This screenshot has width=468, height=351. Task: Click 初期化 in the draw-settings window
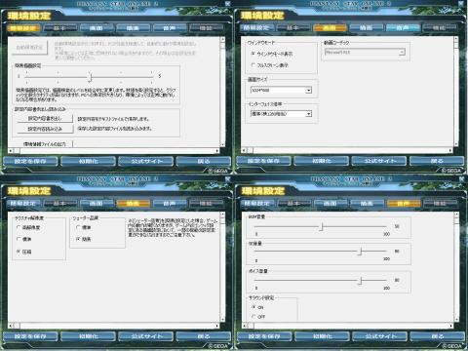tap(88, 336)
